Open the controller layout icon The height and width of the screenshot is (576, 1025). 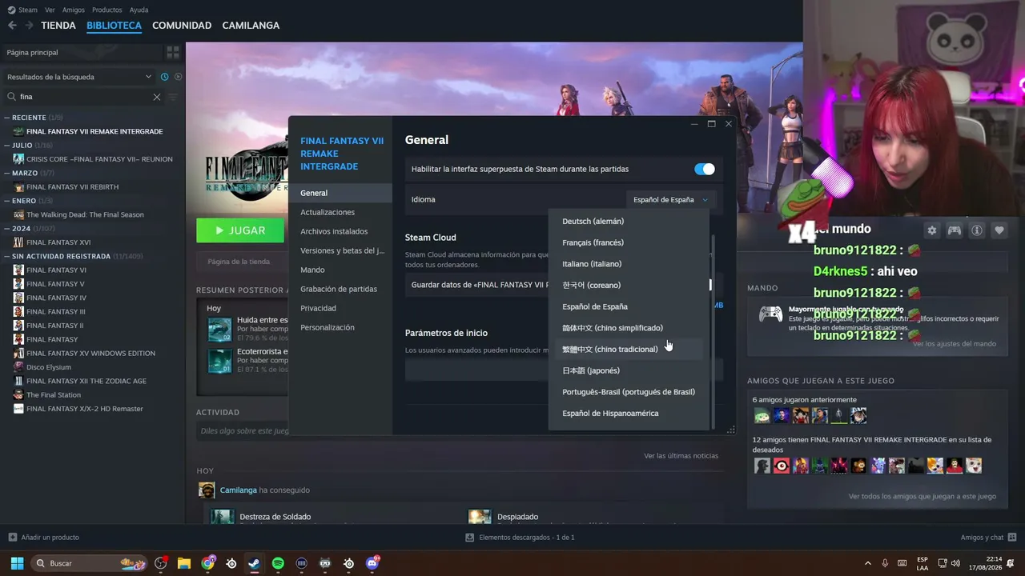point(955,230)
